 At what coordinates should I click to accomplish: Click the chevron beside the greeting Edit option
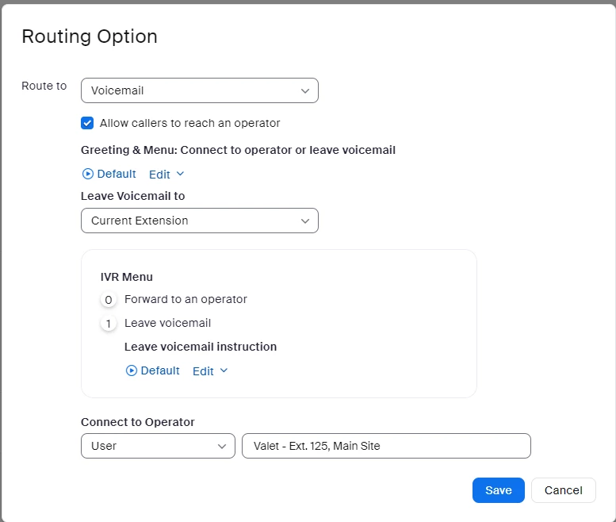180,174
